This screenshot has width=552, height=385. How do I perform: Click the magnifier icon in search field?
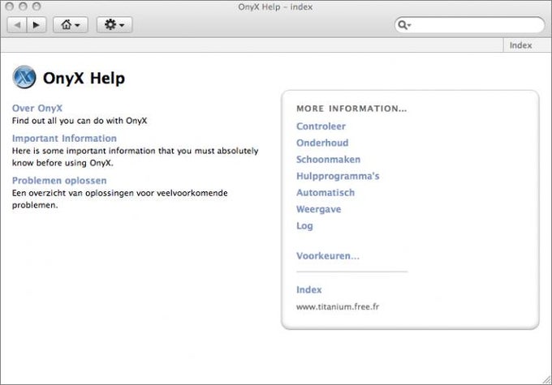click(x=403, y=25)
